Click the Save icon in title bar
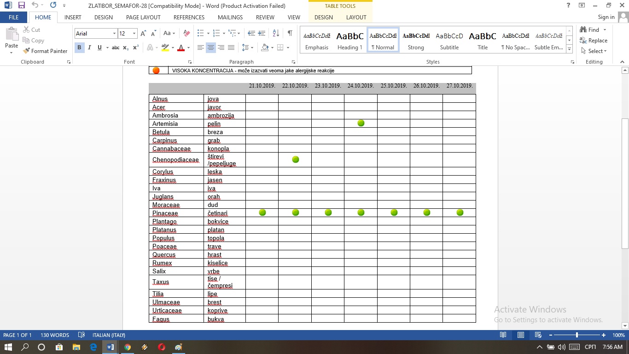 (22, 6)
